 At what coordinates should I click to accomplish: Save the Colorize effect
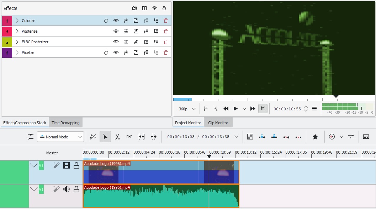(x=136, y=21)
